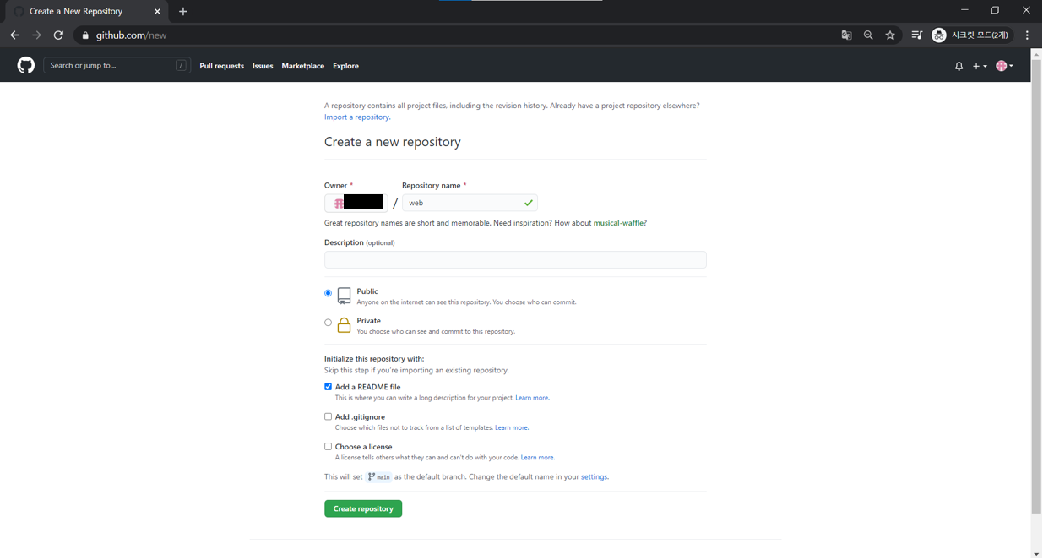Open Pull requests in the header
Viewport: 1043px width, 560px height.
(222, 66)
